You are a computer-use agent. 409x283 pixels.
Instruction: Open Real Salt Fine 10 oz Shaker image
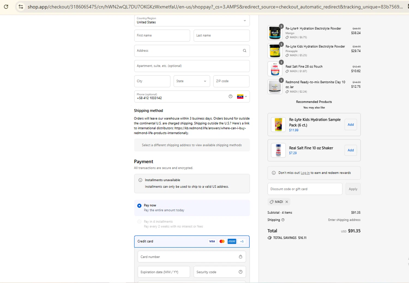tap(278, 150)
